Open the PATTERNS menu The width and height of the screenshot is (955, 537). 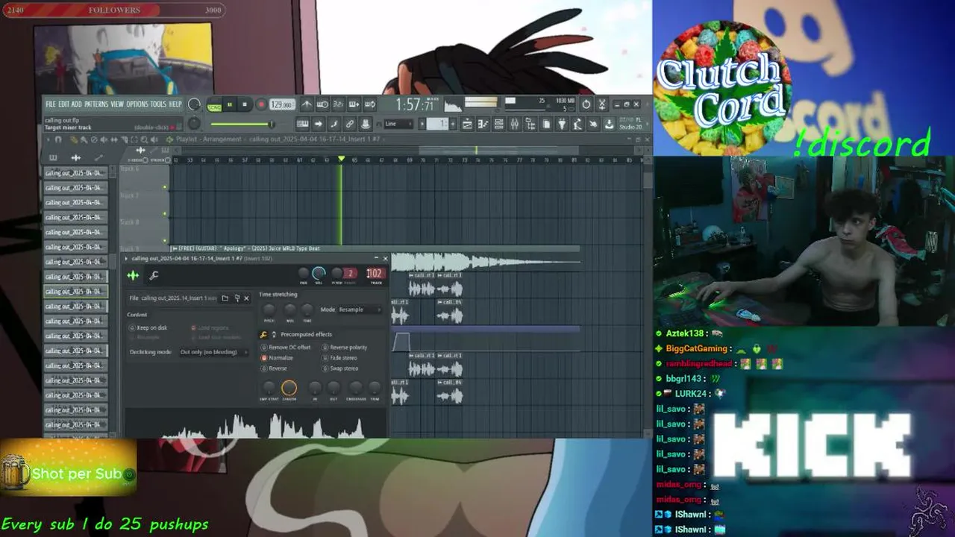[96, 104]
